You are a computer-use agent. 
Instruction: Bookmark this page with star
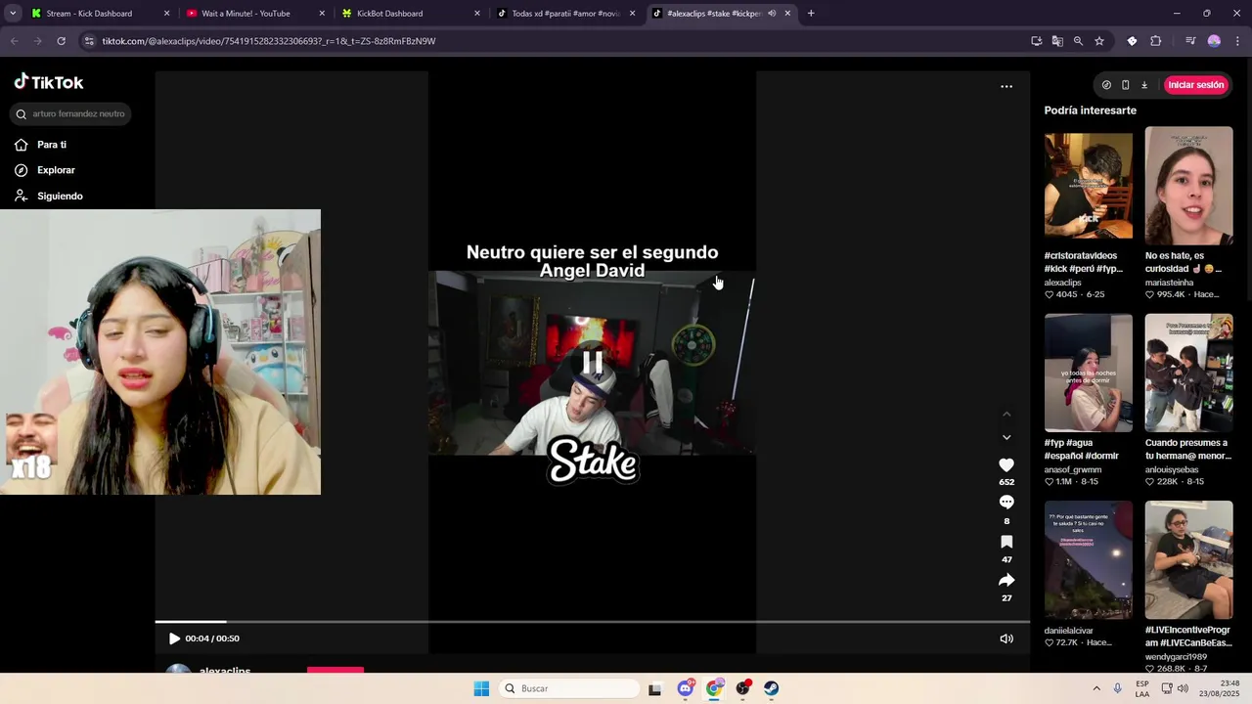point(1099,41)
